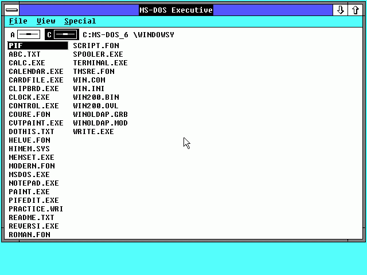This screenshot has width=367, height=275.
Task: Select CALC.EXE in the file list
Action: coord(26,63)
